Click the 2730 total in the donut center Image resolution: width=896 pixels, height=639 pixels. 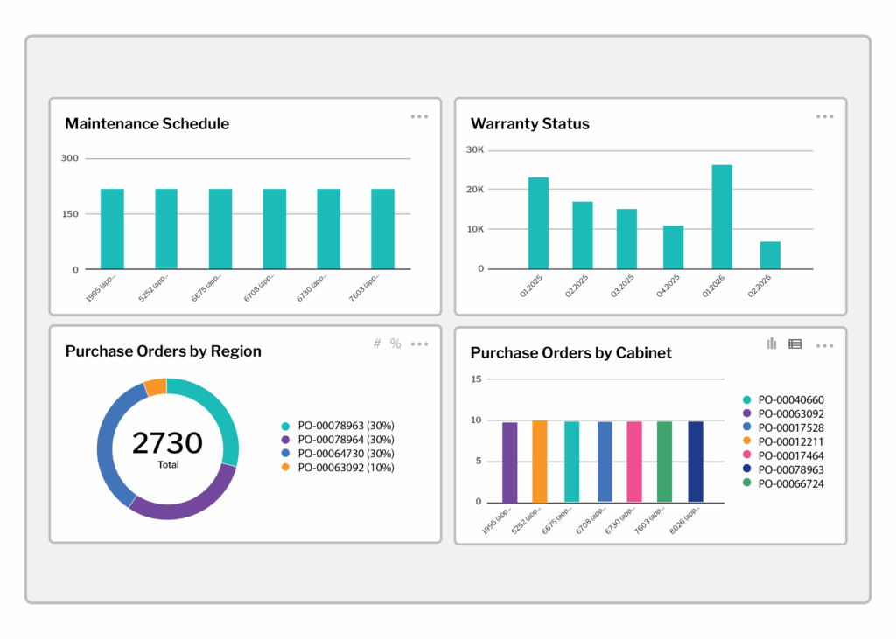(x=168, y=442)
